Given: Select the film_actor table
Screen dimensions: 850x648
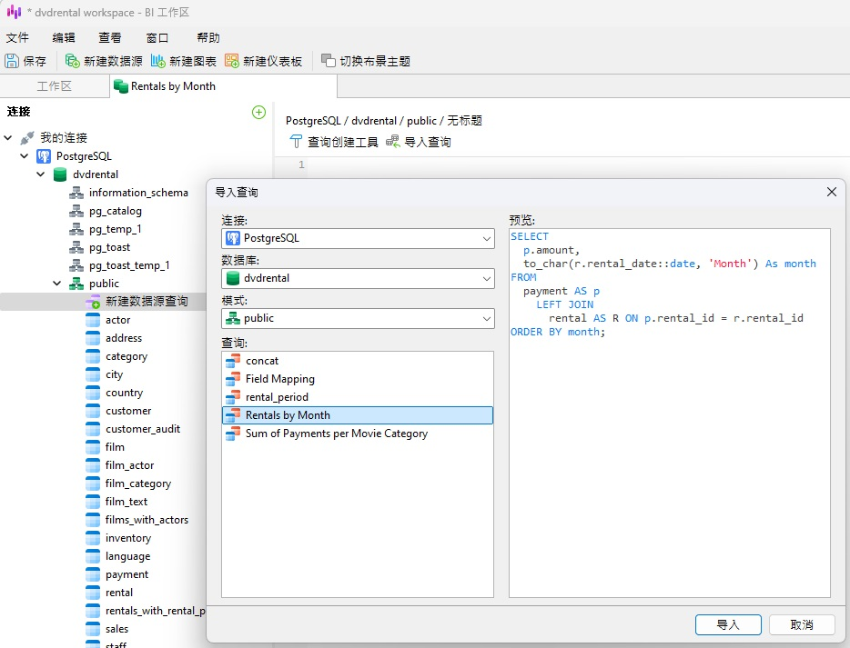Looking at the screenshot, I should pos(129,465).
